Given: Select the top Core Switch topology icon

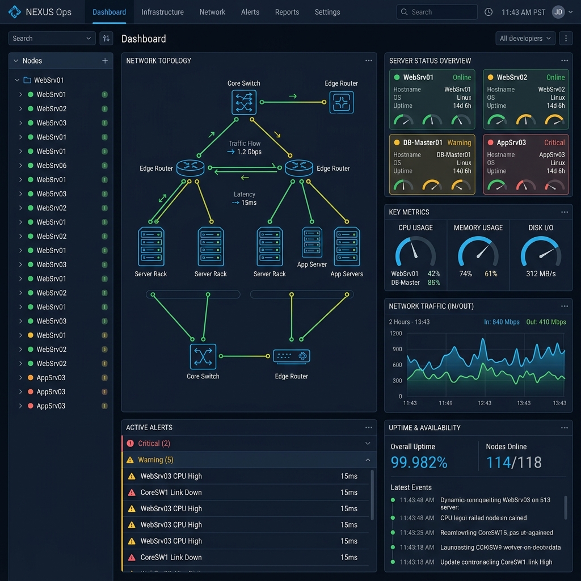Looking at the screenshot, I should (244, 102).
